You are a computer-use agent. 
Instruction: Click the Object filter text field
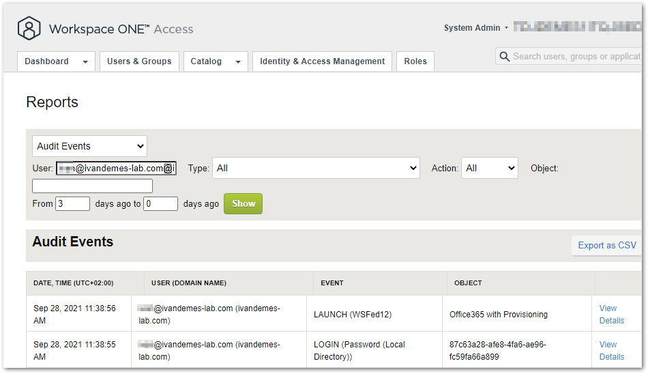(92, 186)
